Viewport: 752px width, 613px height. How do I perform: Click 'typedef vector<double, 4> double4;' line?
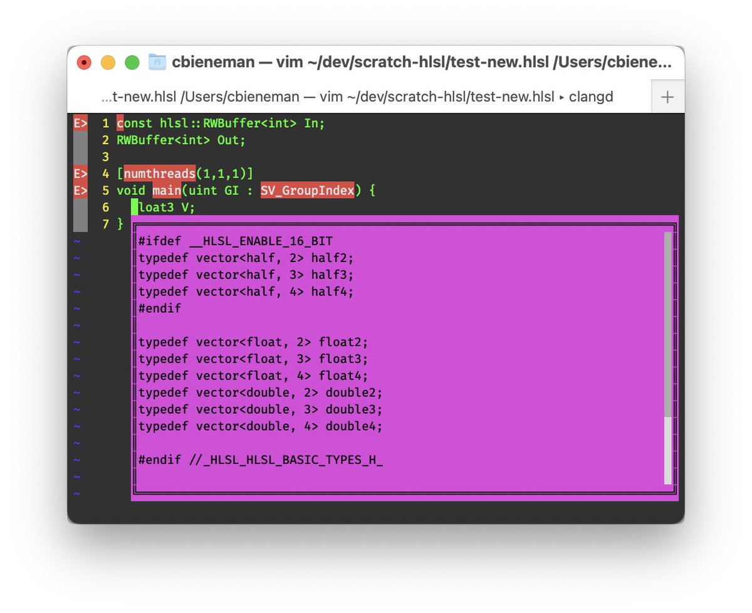(261, 427)
